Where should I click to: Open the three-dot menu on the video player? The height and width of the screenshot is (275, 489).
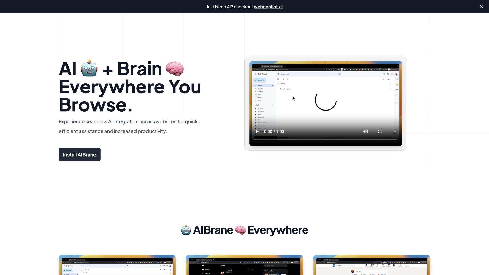(395, 131)
